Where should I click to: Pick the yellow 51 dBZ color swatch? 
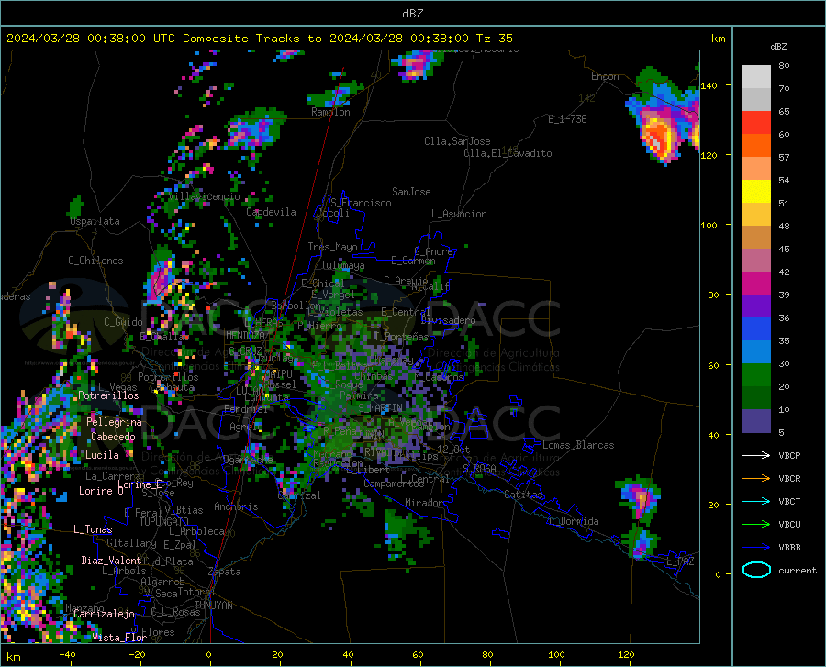(756, 192)
